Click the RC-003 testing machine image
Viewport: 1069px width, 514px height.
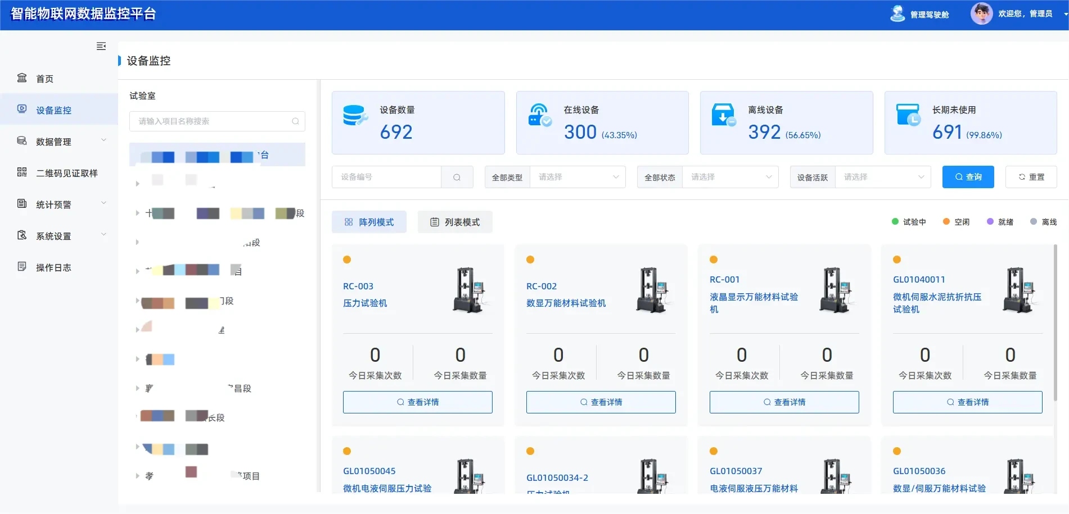[469, 290]
